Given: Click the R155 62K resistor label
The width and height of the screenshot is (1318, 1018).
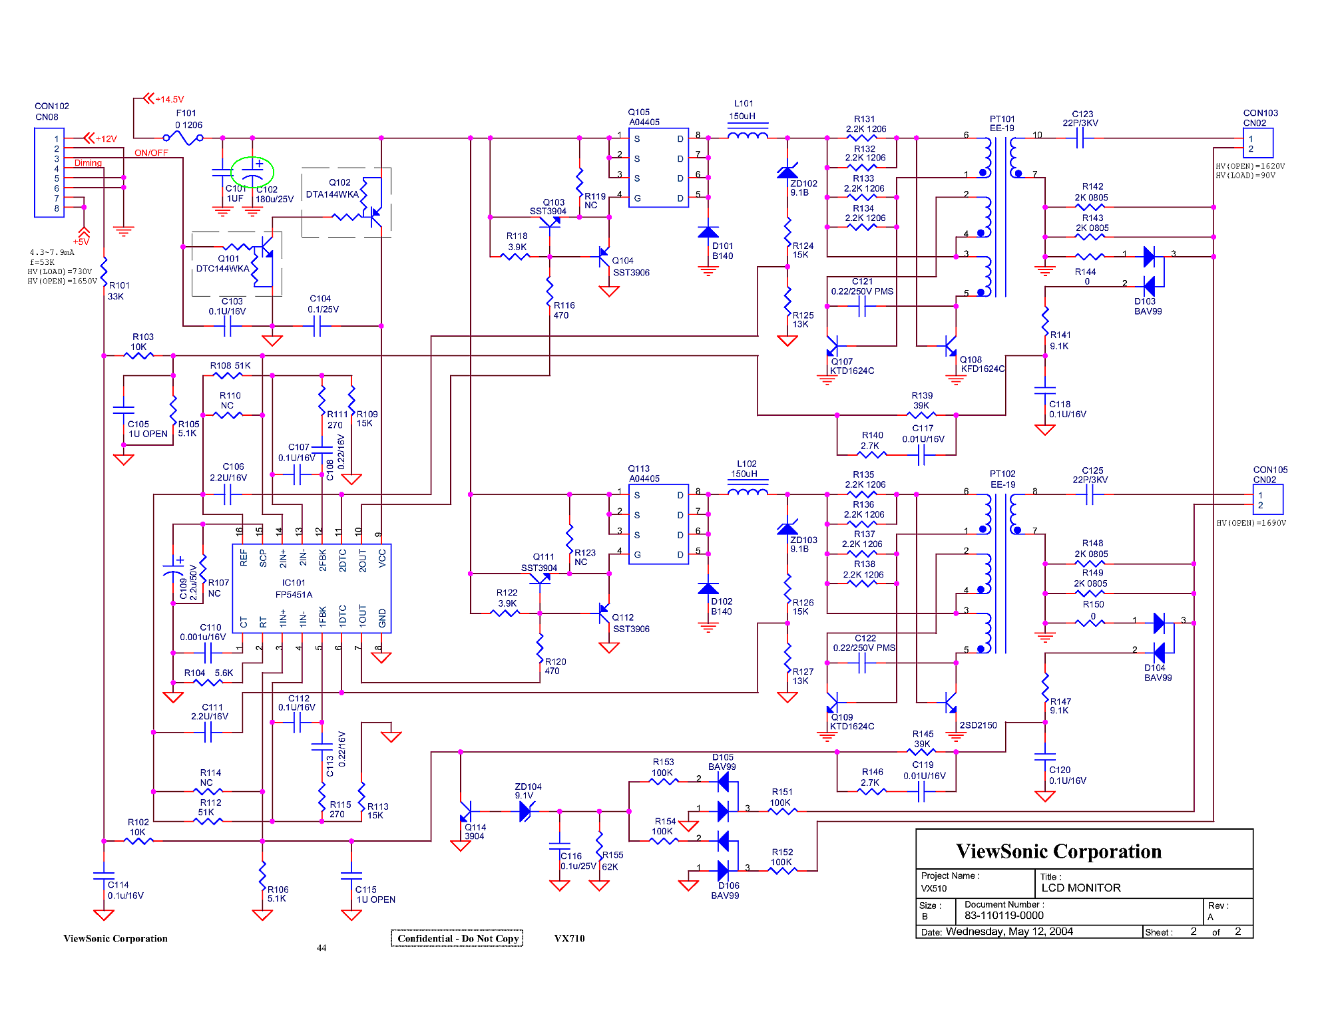Looking at the screenshot, I should click(612, 861).
